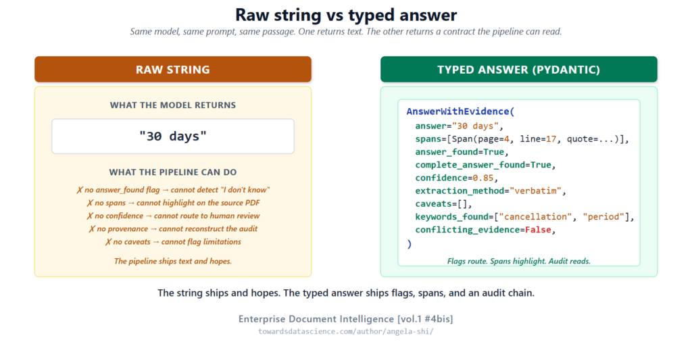Click the line "no caveats → cannot flag limitations"
This screenshot has height=346, width=692.
point(173,242)
